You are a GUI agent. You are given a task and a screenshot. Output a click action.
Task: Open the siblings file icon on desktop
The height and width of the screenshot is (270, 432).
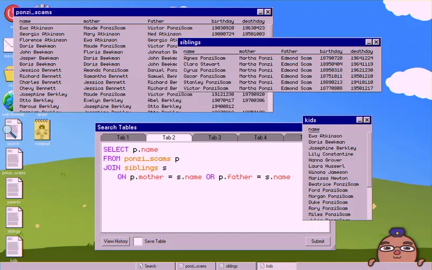[x=14, y=218]
